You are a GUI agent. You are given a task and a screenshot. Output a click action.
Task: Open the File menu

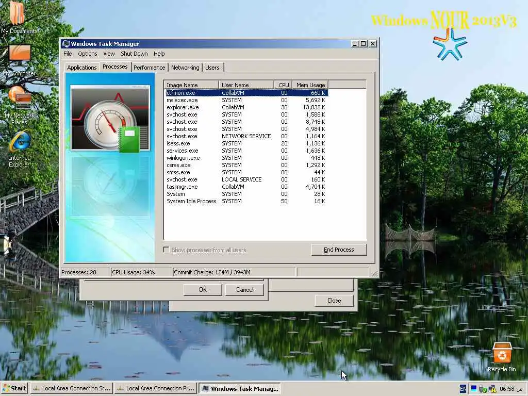tap(68, 54)
